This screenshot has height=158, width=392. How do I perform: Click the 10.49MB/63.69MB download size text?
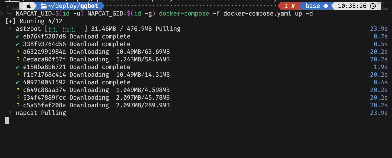pos(143,52)
